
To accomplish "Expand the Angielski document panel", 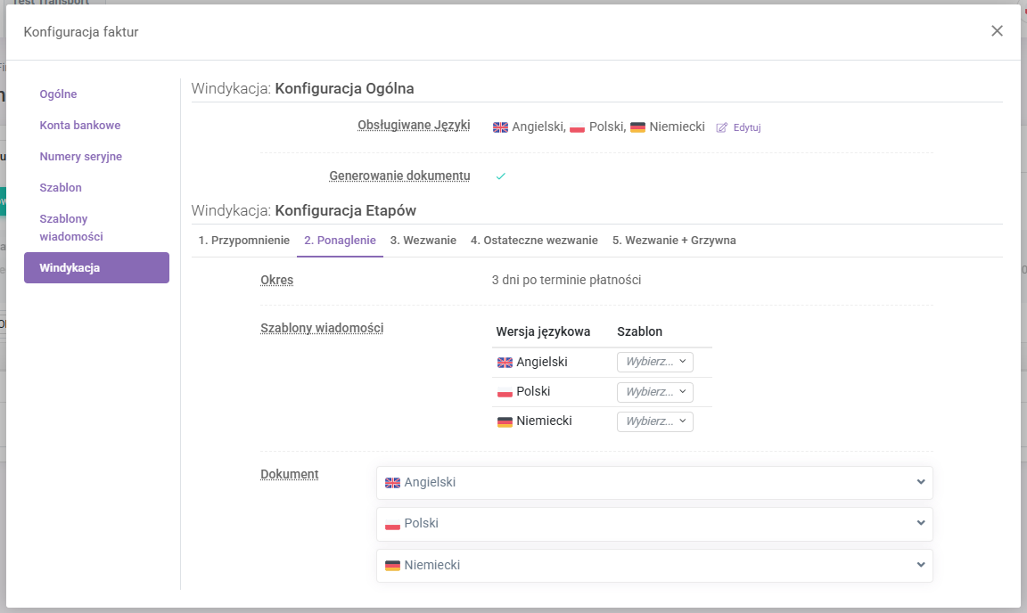I will point(654,483).
